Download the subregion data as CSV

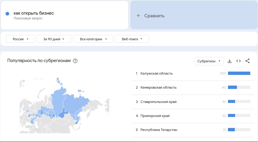tap(229, 61)
